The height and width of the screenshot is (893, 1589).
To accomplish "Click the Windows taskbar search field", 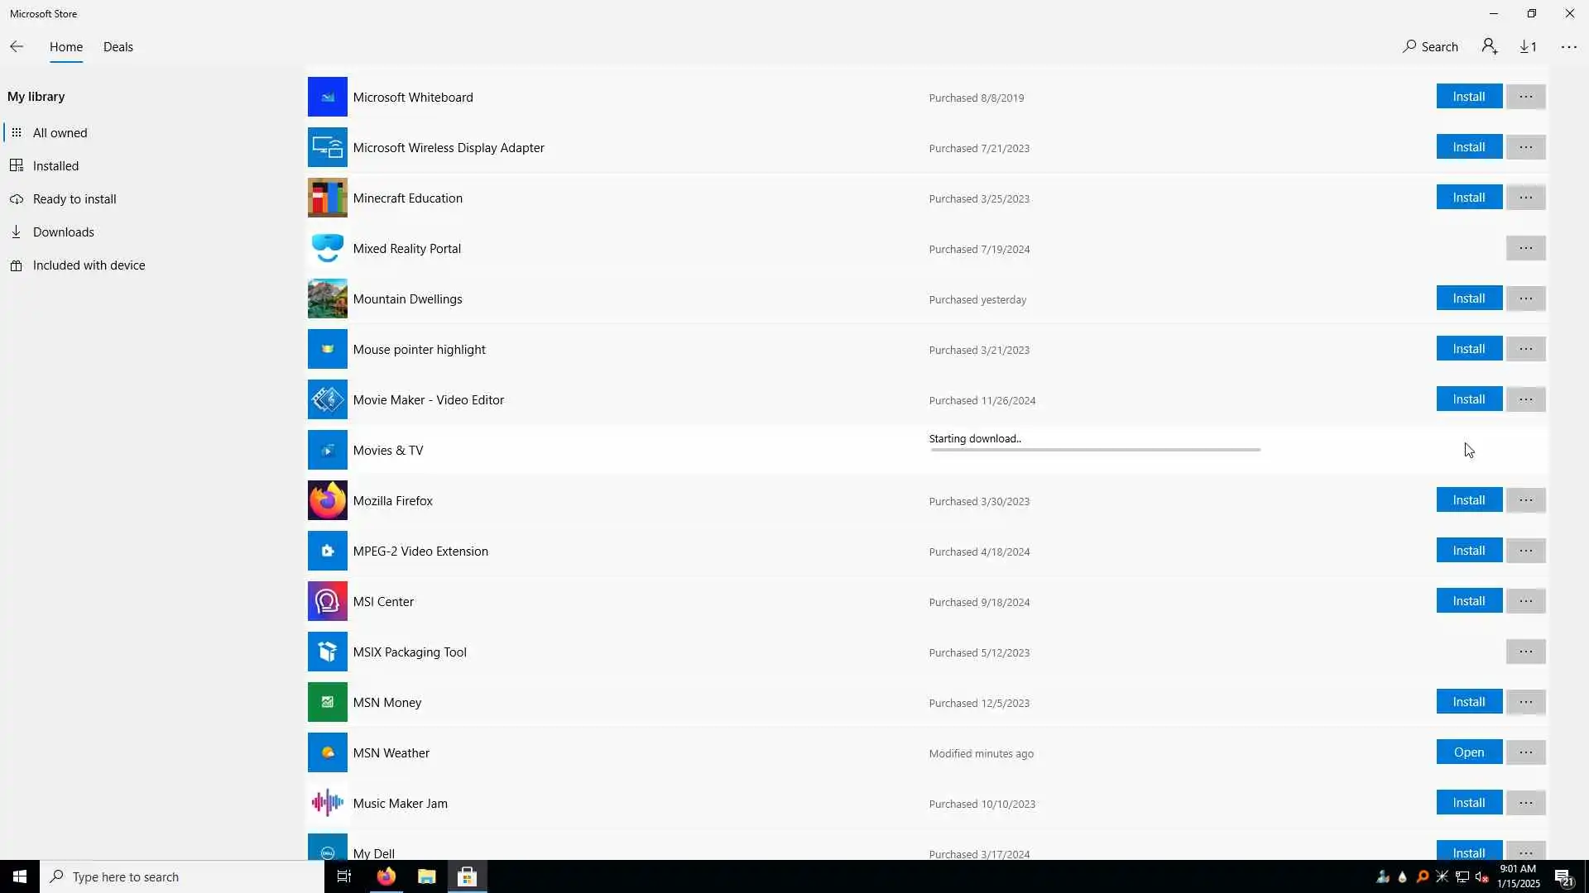I will pos(182,876).
